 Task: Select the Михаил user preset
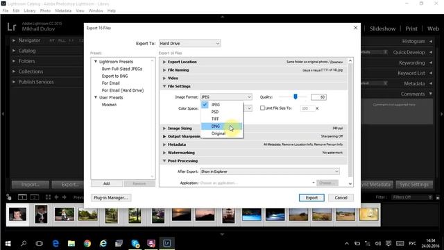[x=109, y=105]
